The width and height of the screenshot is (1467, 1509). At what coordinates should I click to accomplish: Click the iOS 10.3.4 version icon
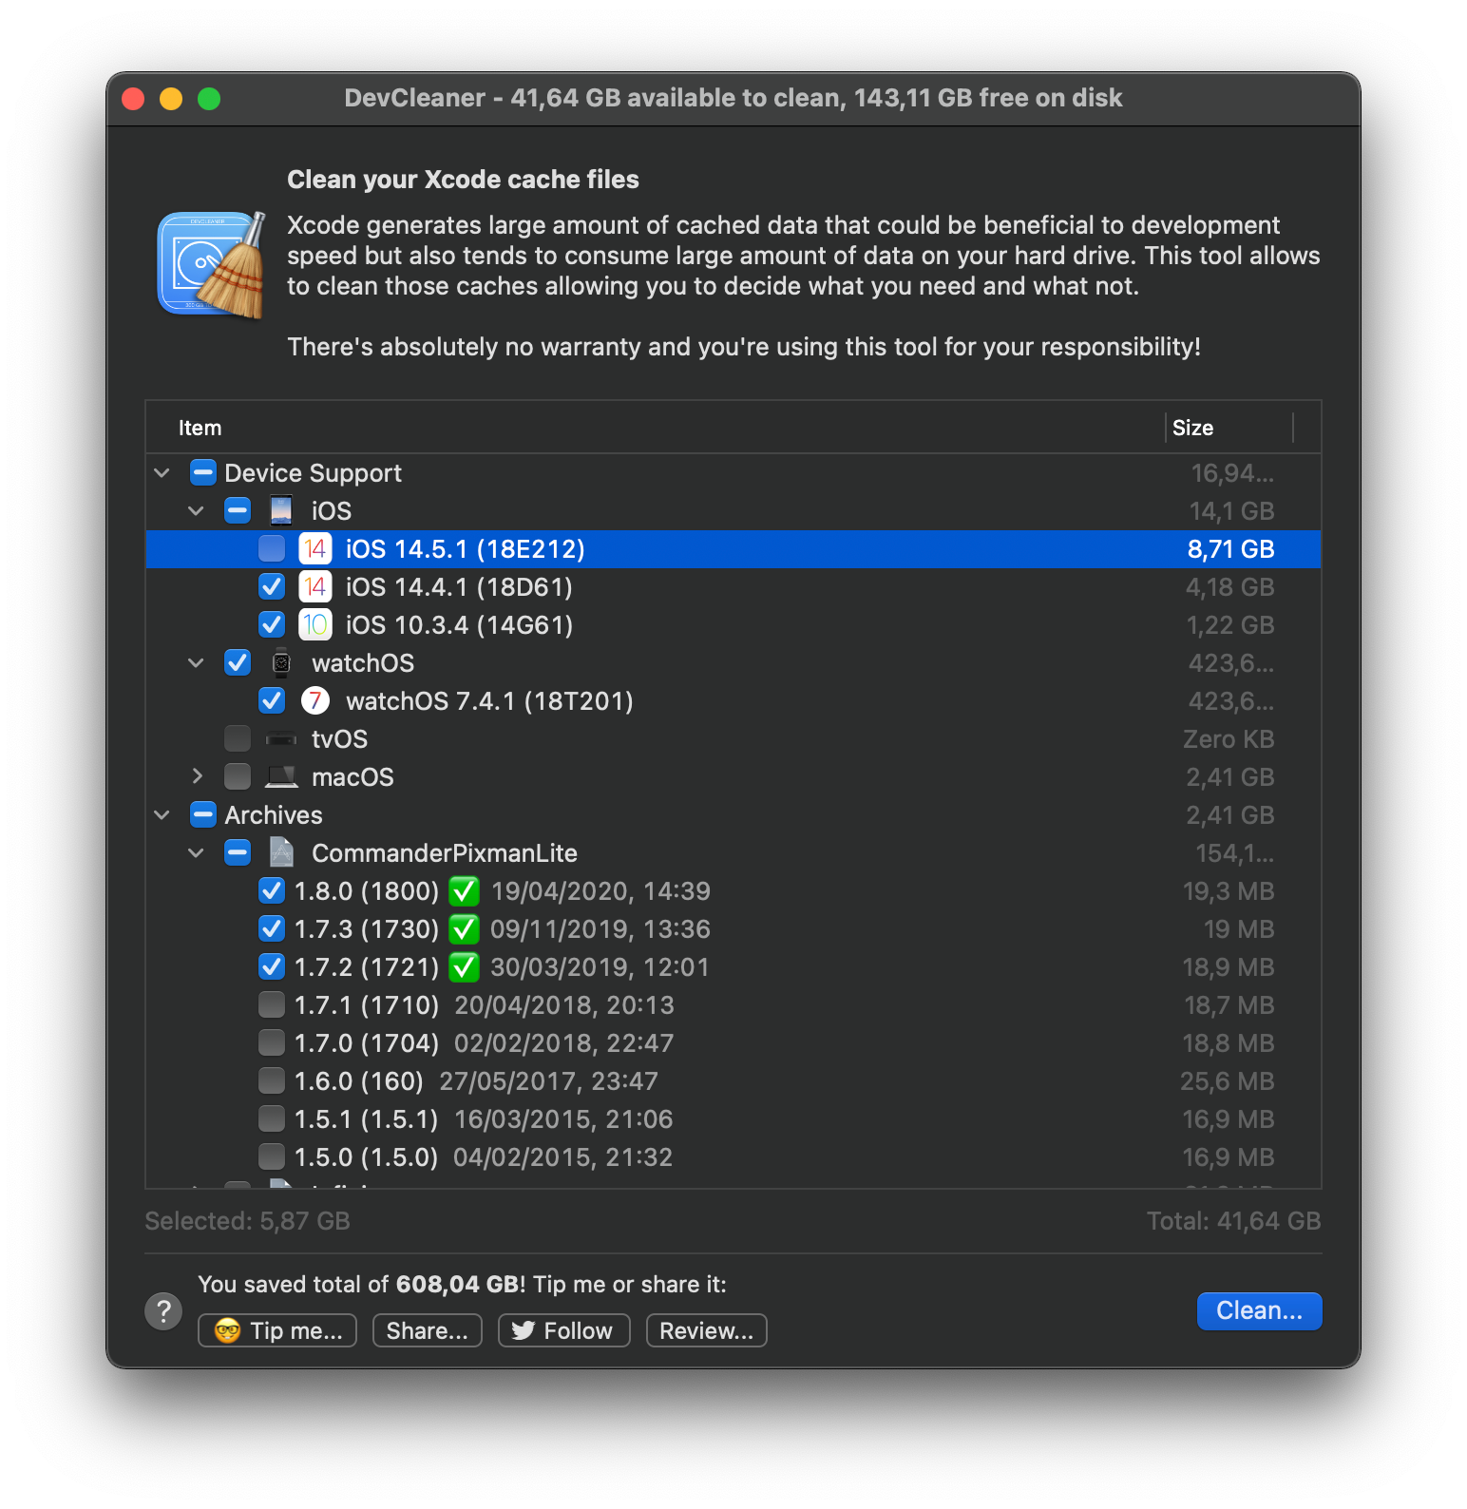tap(314, 625)
